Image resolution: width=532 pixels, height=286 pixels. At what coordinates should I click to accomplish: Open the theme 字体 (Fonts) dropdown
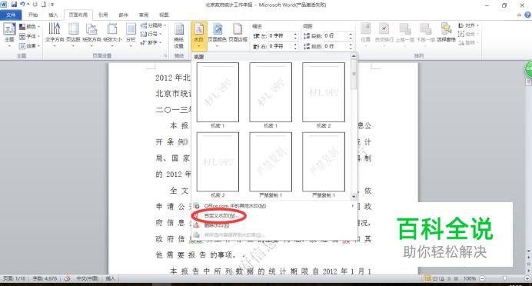(x=29, y=36)
